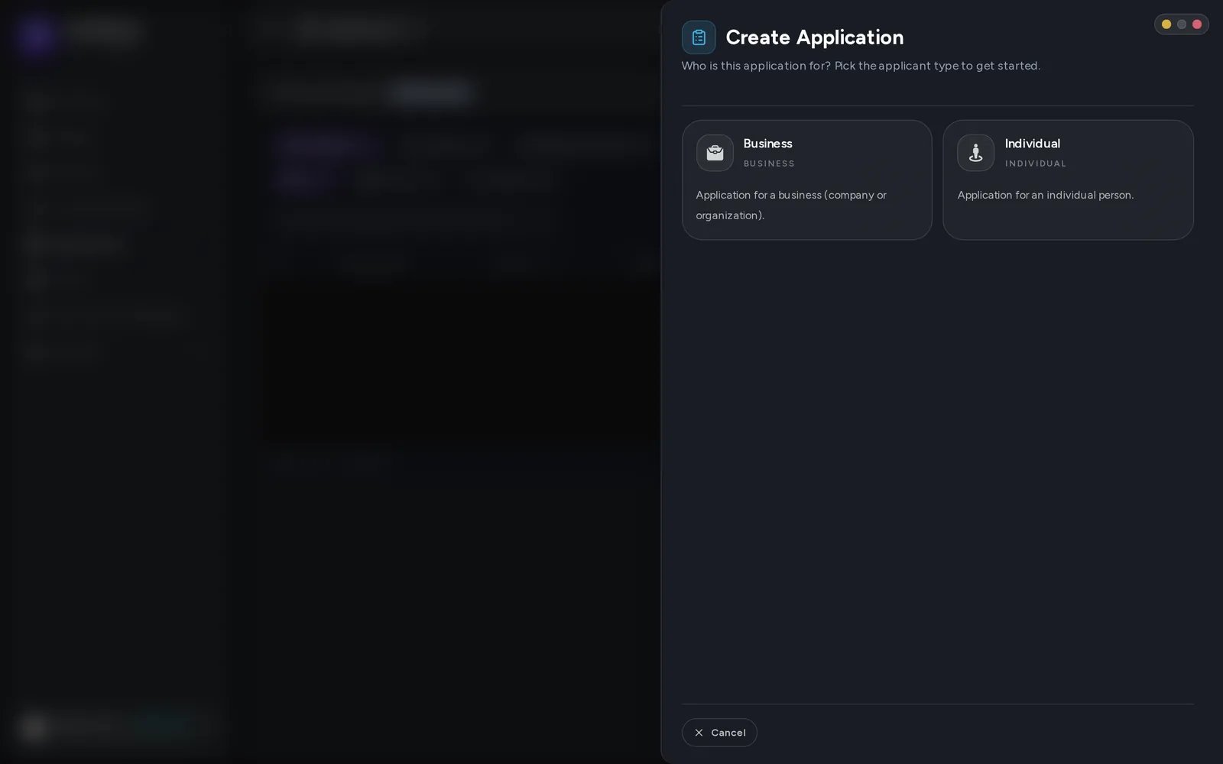Close panel with the red dot

[1197, 24]
